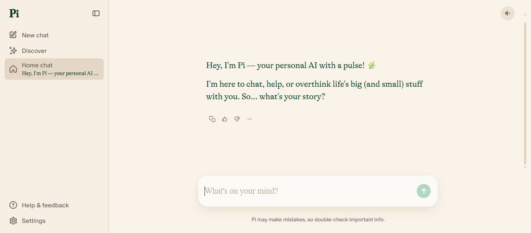
Task: Select the Home chat conversation
Action: [x=58, y=69]
